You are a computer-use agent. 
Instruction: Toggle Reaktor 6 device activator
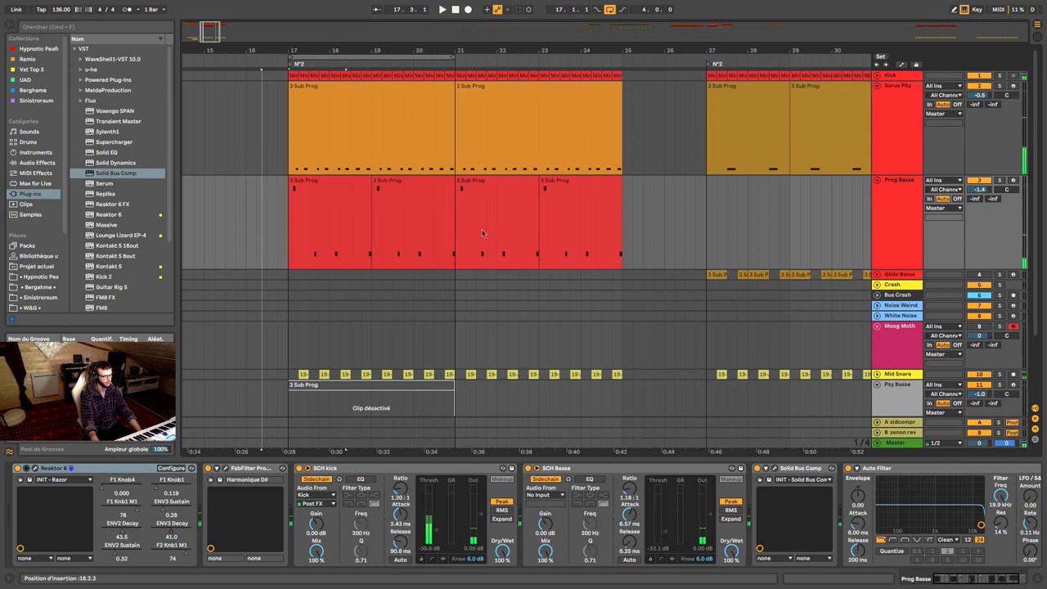(18, 469)
